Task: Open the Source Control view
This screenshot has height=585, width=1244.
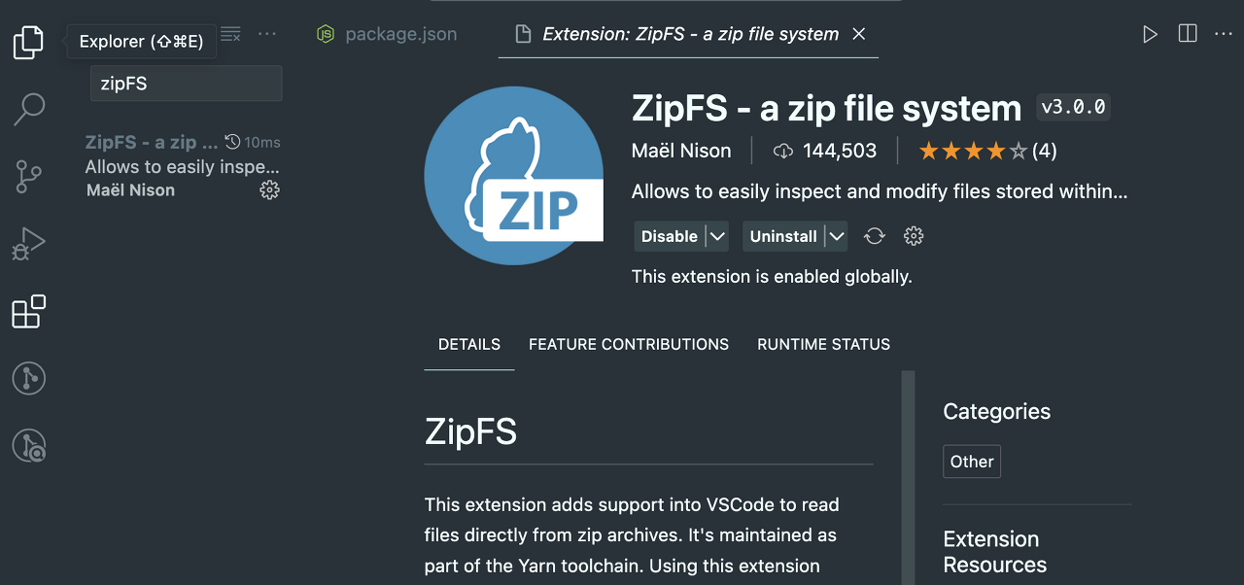Action: 28,177
